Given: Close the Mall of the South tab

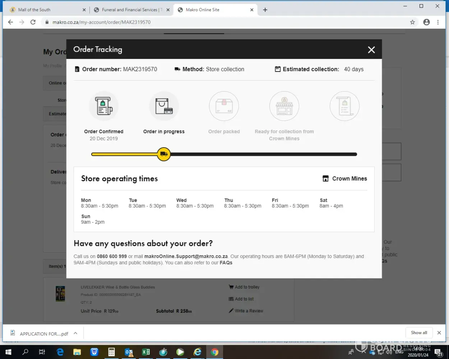Looking at the screenshot, I should pyautogui.click(x=84, y=10).
